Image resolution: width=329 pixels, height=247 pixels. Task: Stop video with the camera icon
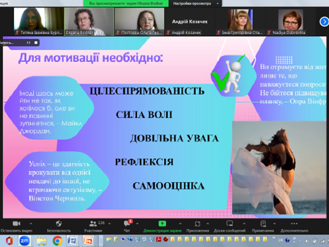16,224
